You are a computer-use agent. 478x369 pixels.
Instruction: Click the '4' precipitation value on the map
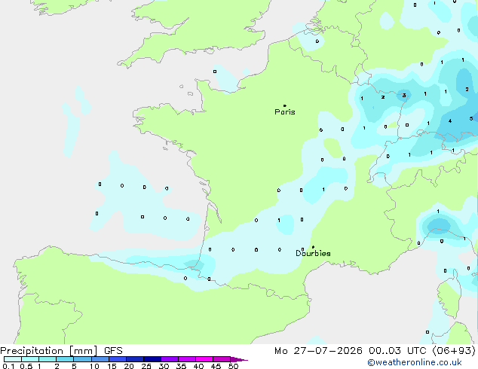click(450, 121)
